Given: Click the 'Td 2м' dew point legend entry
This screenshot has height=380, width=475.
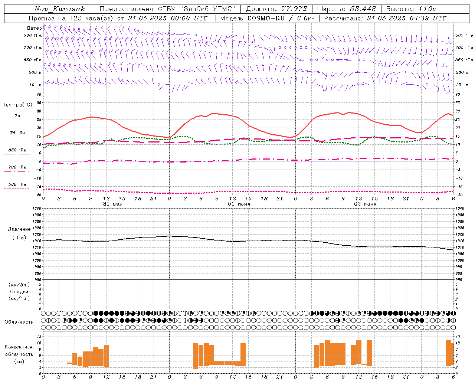Looking at the screenshot, I should 17,133.
